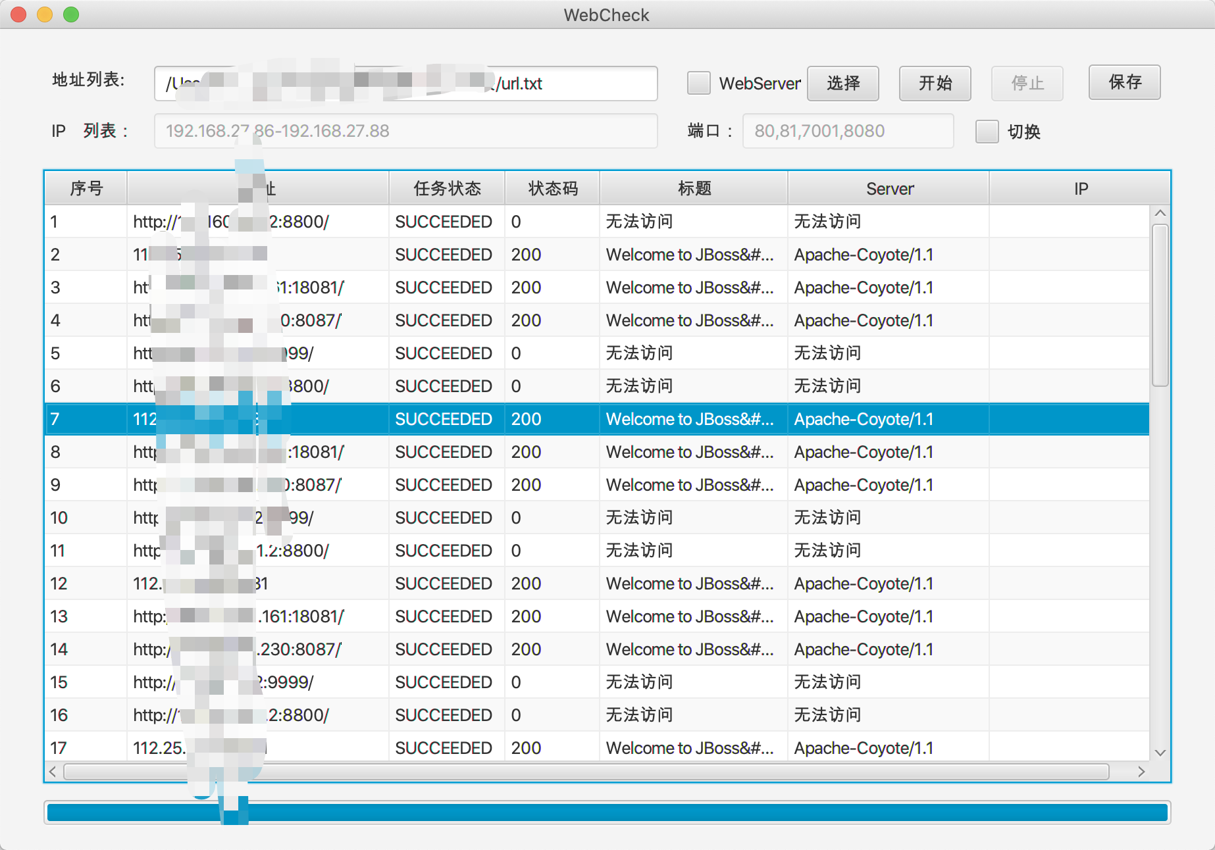The image size is (1215, 850).
Task: Click the vertical scrollbar up arrow
Action: coord(1160,213)
